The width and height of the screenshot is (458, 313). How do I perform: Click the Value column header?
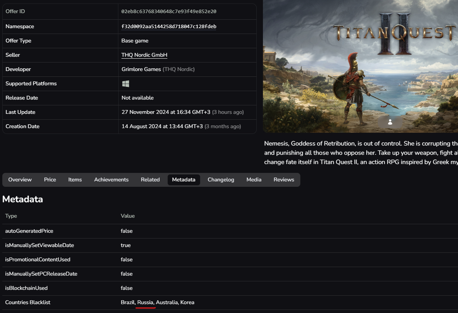[128, 216]
